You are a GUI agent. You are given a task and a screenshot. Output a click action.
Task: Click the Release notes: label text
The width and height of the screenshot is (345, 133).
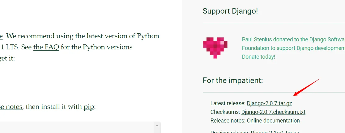coord(228,120)
